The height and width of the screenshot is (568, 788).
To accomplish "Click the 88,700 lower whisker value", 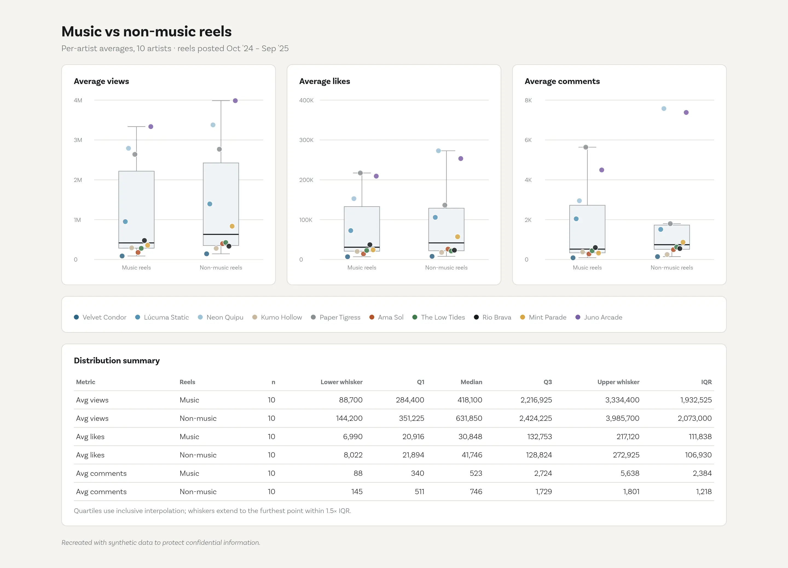I will (x=351, y=400).
